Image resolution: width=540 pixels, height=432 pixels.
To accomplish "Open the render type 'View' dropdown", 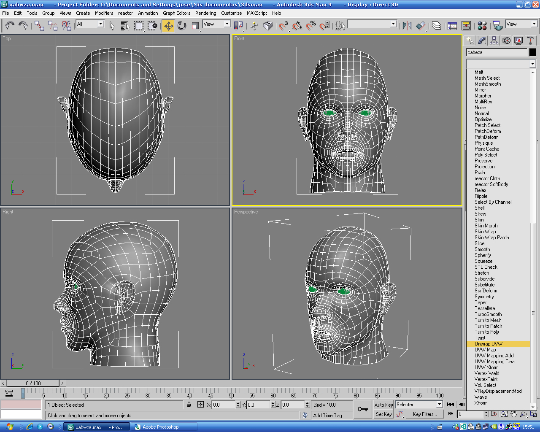I will pos(534,24).
